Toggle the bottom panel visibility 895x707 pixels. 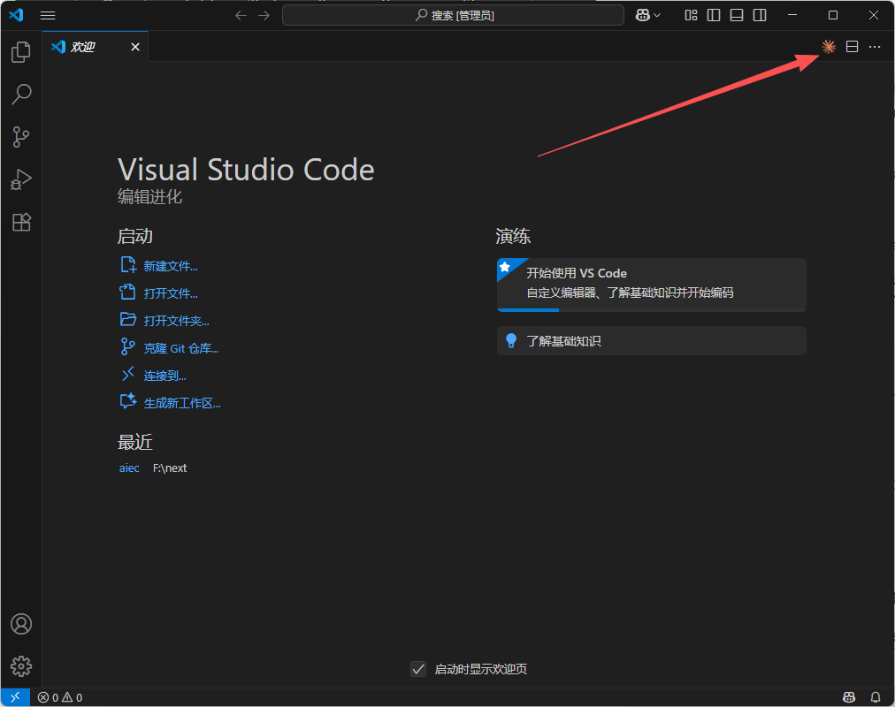[x=737, y=15]
